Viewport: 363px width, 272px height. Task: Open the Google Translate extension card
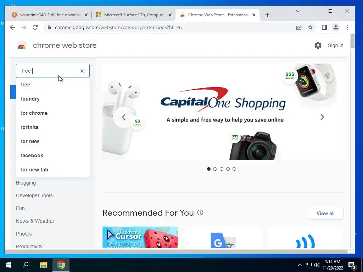tap(223, 237)
